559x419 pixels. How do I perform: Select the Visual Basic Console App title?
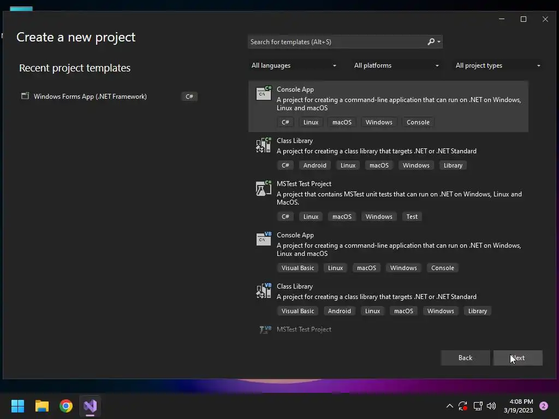(295, 235)
